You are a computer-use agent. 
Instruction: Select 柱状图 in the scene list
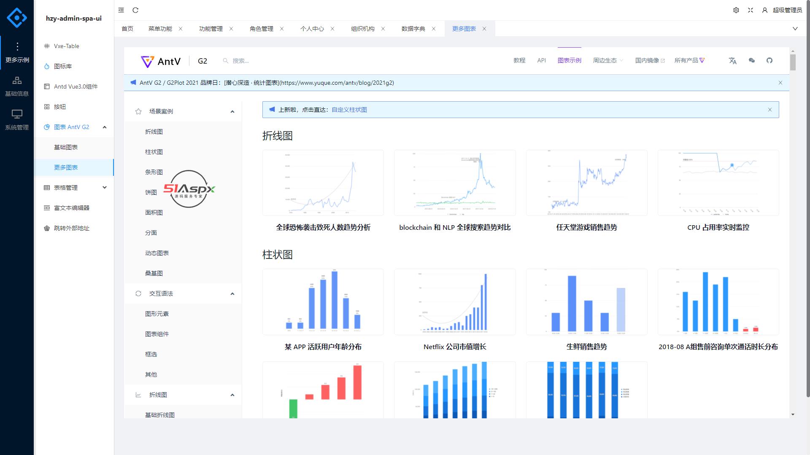[154, 152]
